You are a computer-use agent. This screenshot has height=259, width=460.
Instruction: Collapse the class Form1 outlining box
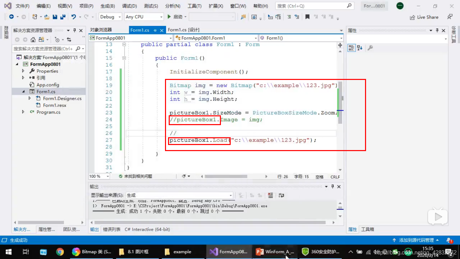tap(124, 45)
